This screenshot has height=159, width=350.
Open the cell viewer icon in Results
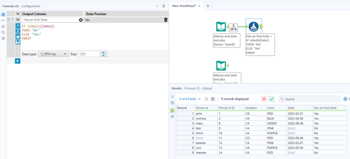pos(206,99)
